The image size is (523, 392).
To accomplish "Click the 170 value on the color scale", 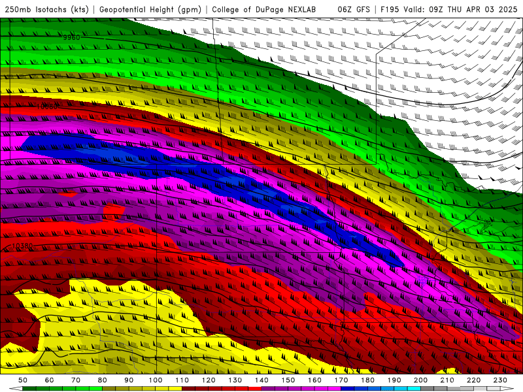I will point(341,380).
